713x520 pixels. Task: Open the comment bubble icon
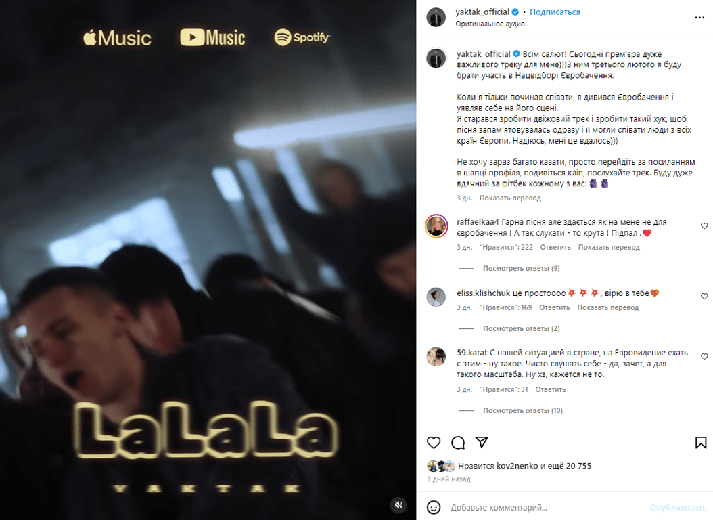(x=458, y=443)
